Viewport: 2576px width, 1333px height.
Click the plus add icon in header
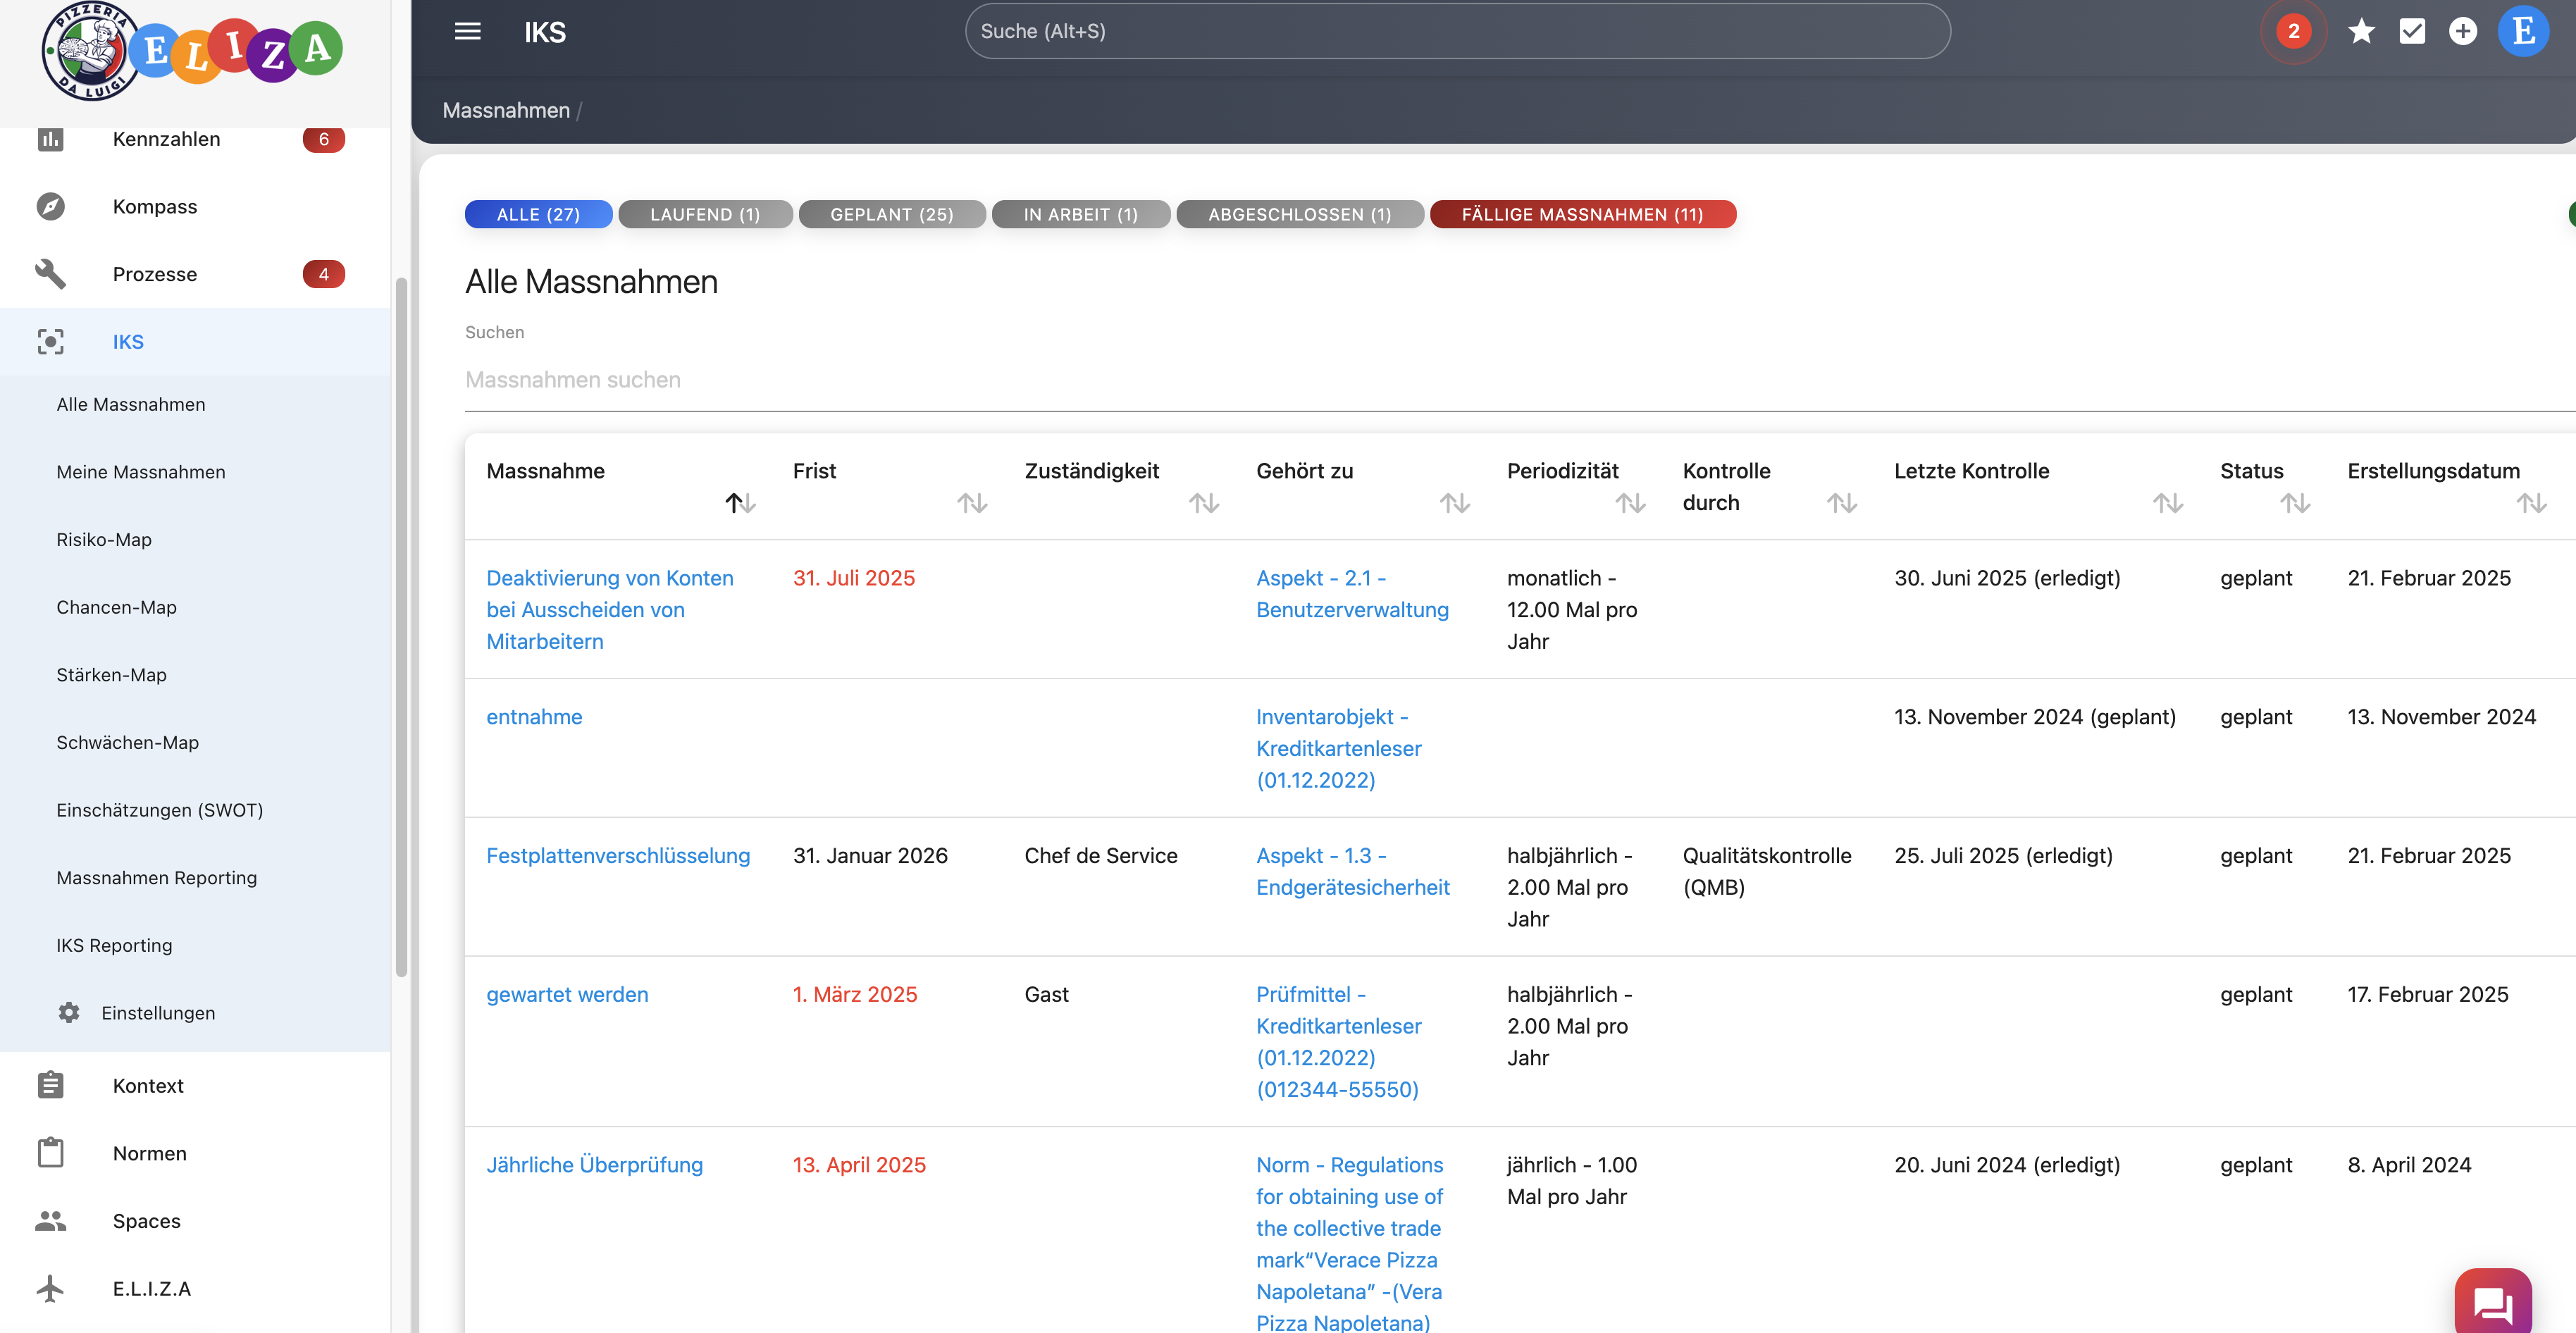[x=2462, y=32]
